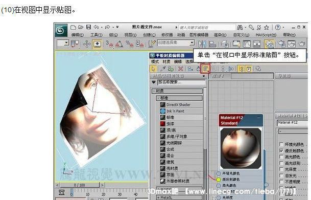This screenshot has width=311, height=200.
Task: Click Show Standard Map in Viewport icon
Action: 205,69
